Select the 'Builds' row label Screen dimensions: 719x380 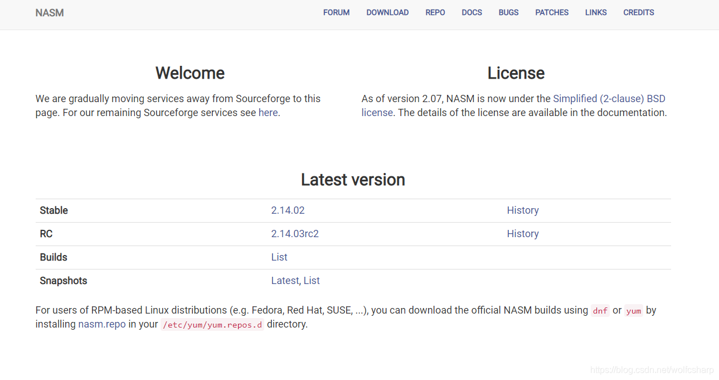(x=54, y=257)
